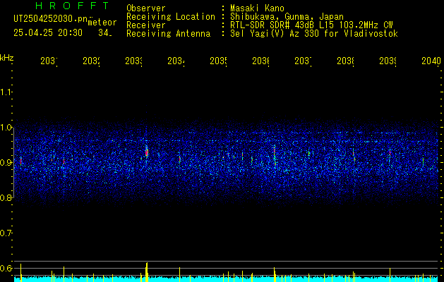The width and height of the screenshot is (444, 282).
Task: Select the location Shibukawa, Gunma, Japan
Action: pos(287,17)
